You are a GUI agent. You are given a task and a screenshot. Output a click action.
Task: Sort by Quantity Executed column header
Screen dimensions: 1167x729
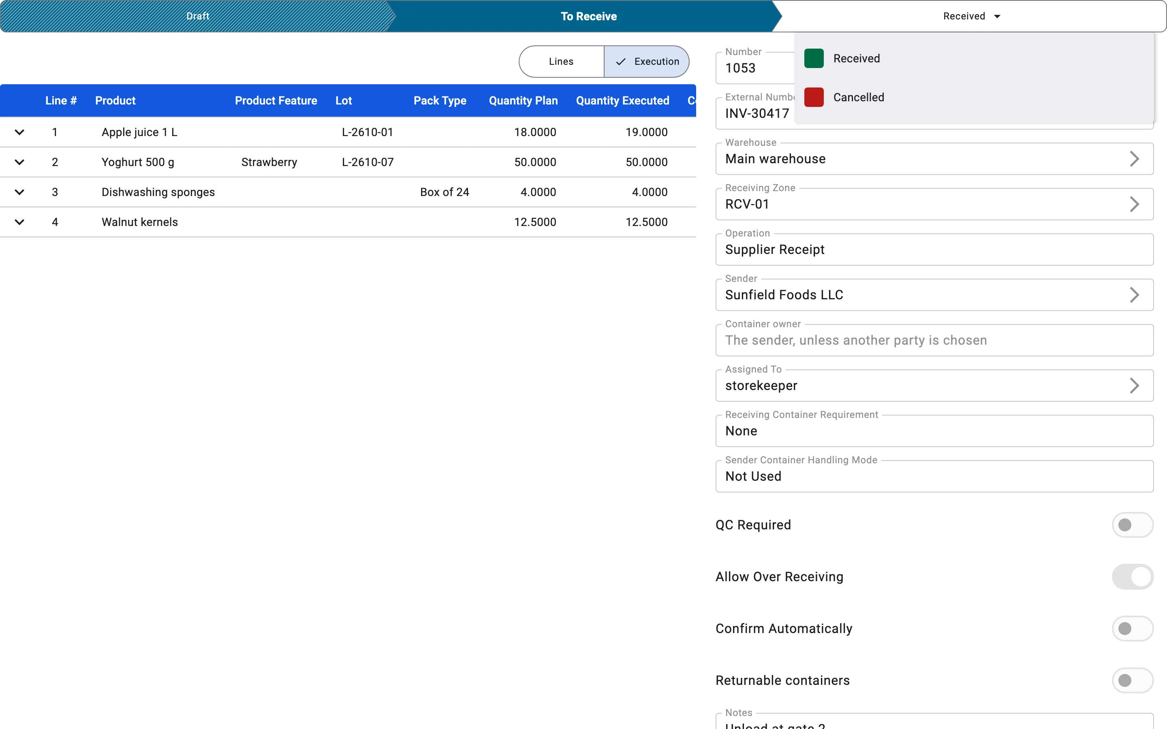(622, 100)
